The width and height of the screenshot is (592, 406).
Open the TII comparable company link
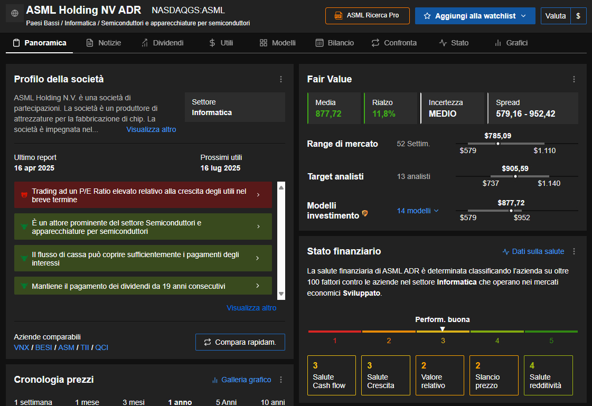point(84,347)
